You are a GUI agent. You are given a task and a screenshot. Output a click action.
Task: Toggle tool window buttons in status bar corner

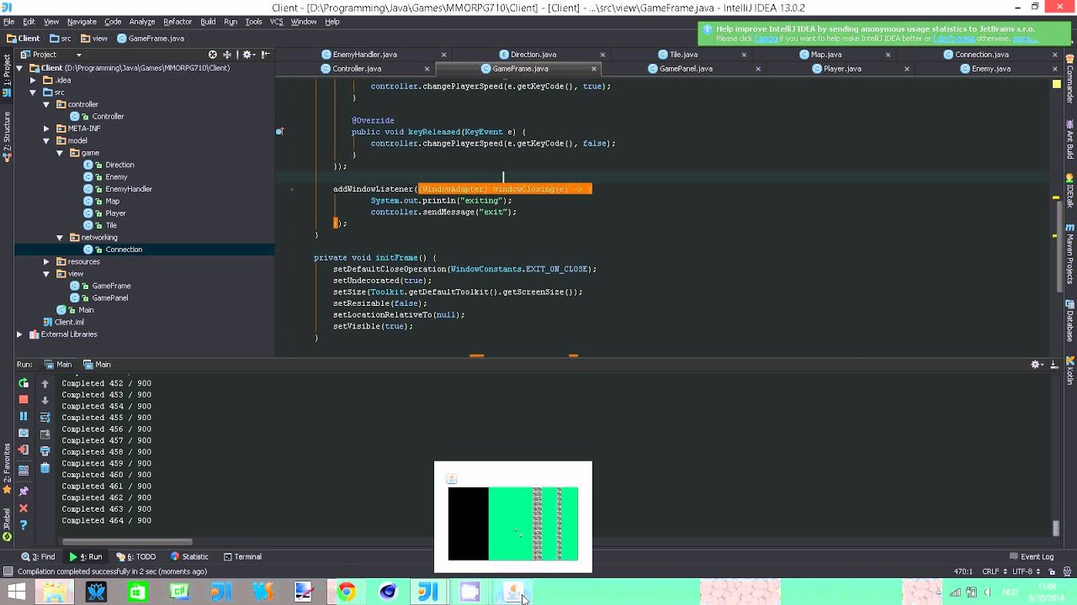[x=8, y=572]
